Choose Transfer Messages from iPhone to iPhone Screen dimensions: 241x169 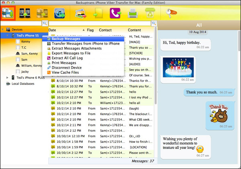coord(83,44)
